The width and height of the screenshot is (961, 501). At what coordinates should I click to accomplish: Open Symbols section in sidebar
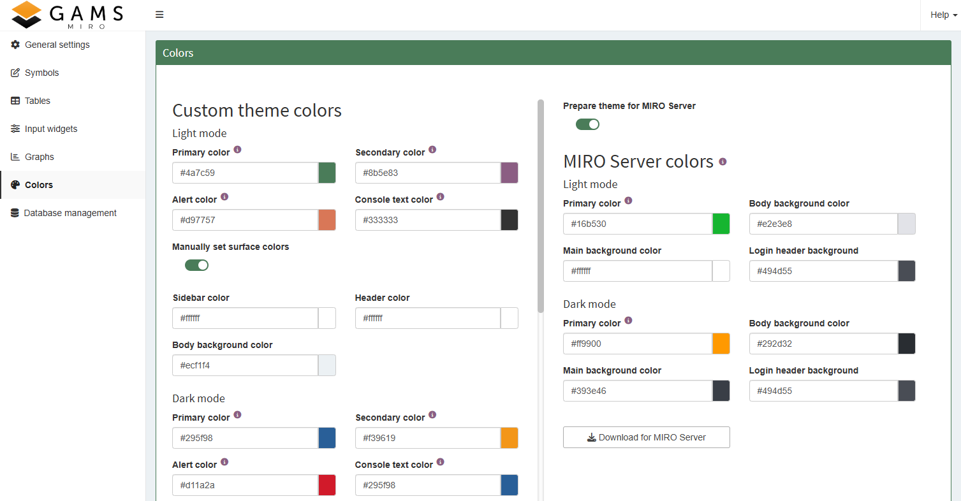(73, 73)
